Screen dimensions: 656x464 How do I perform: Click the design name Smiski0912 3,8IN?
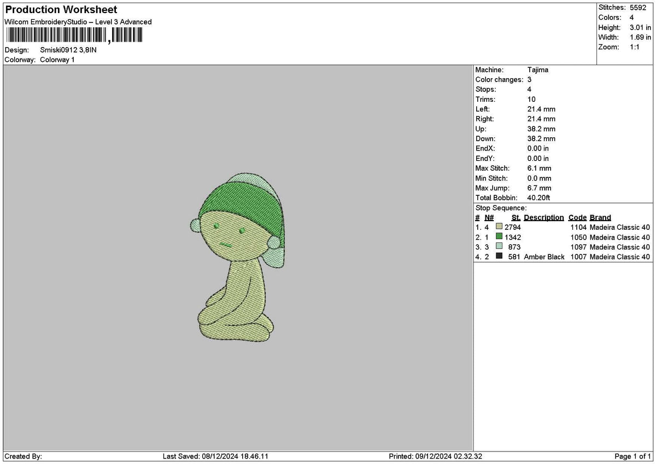pyautogui.click(x=68, y=50)
